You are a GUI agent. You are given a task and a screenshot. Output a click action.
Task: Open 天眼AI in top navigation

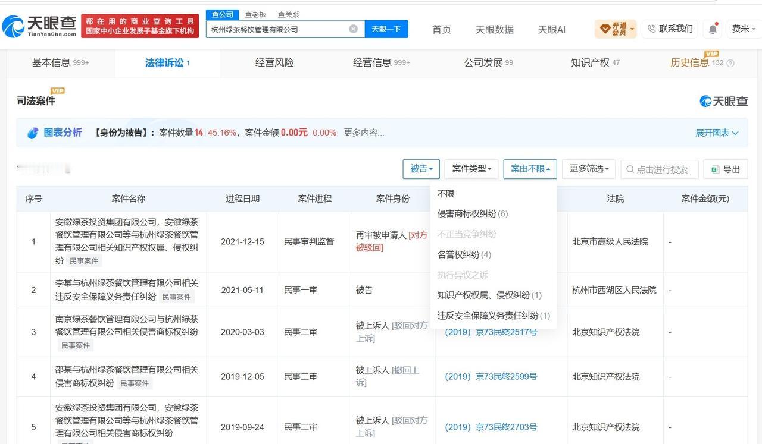click(551, 29)
